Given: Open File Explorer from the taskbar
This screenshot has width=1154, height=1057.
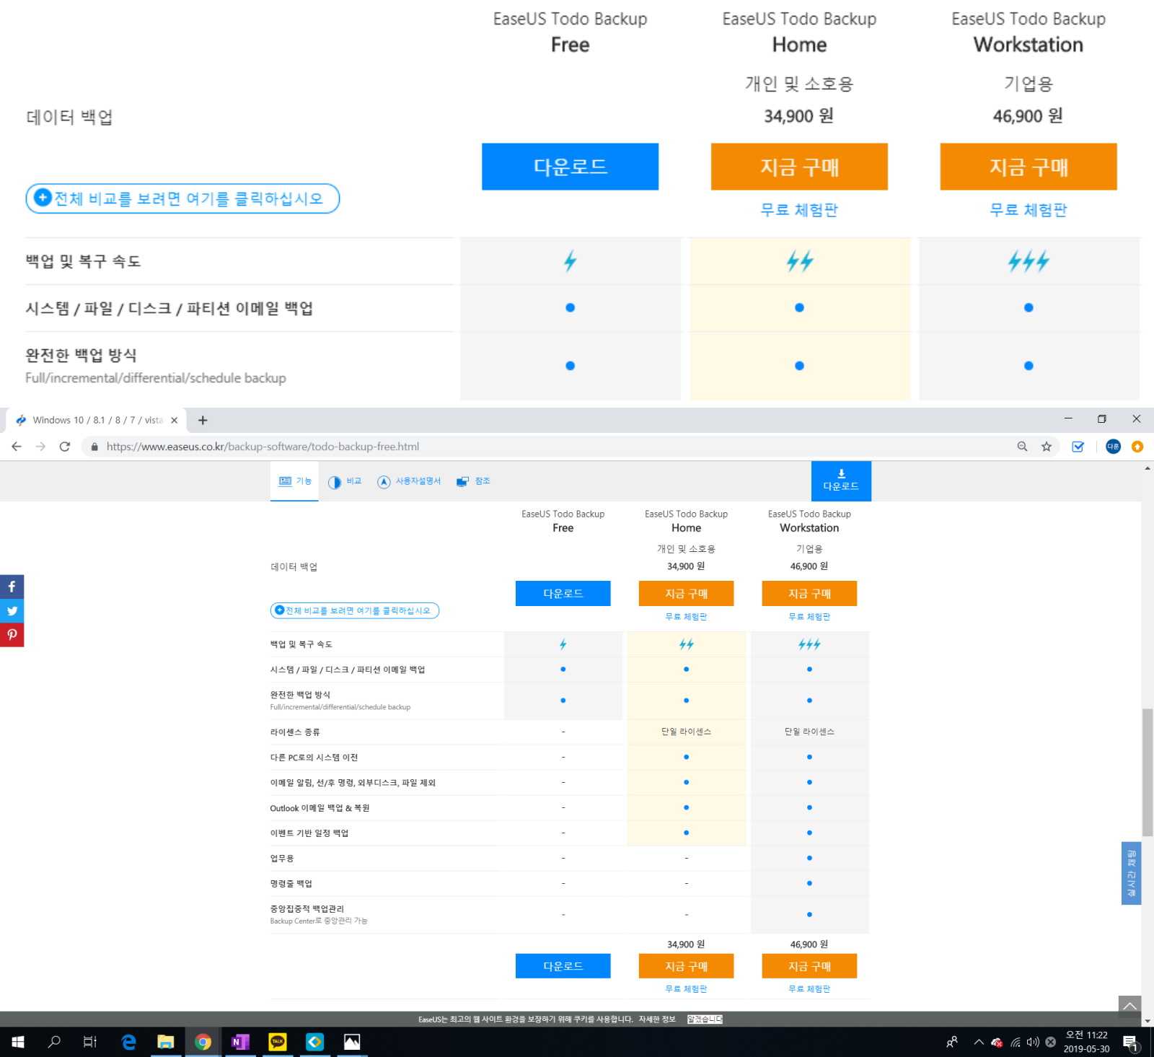Looking at the screenshot, I should coord(166,1042).
